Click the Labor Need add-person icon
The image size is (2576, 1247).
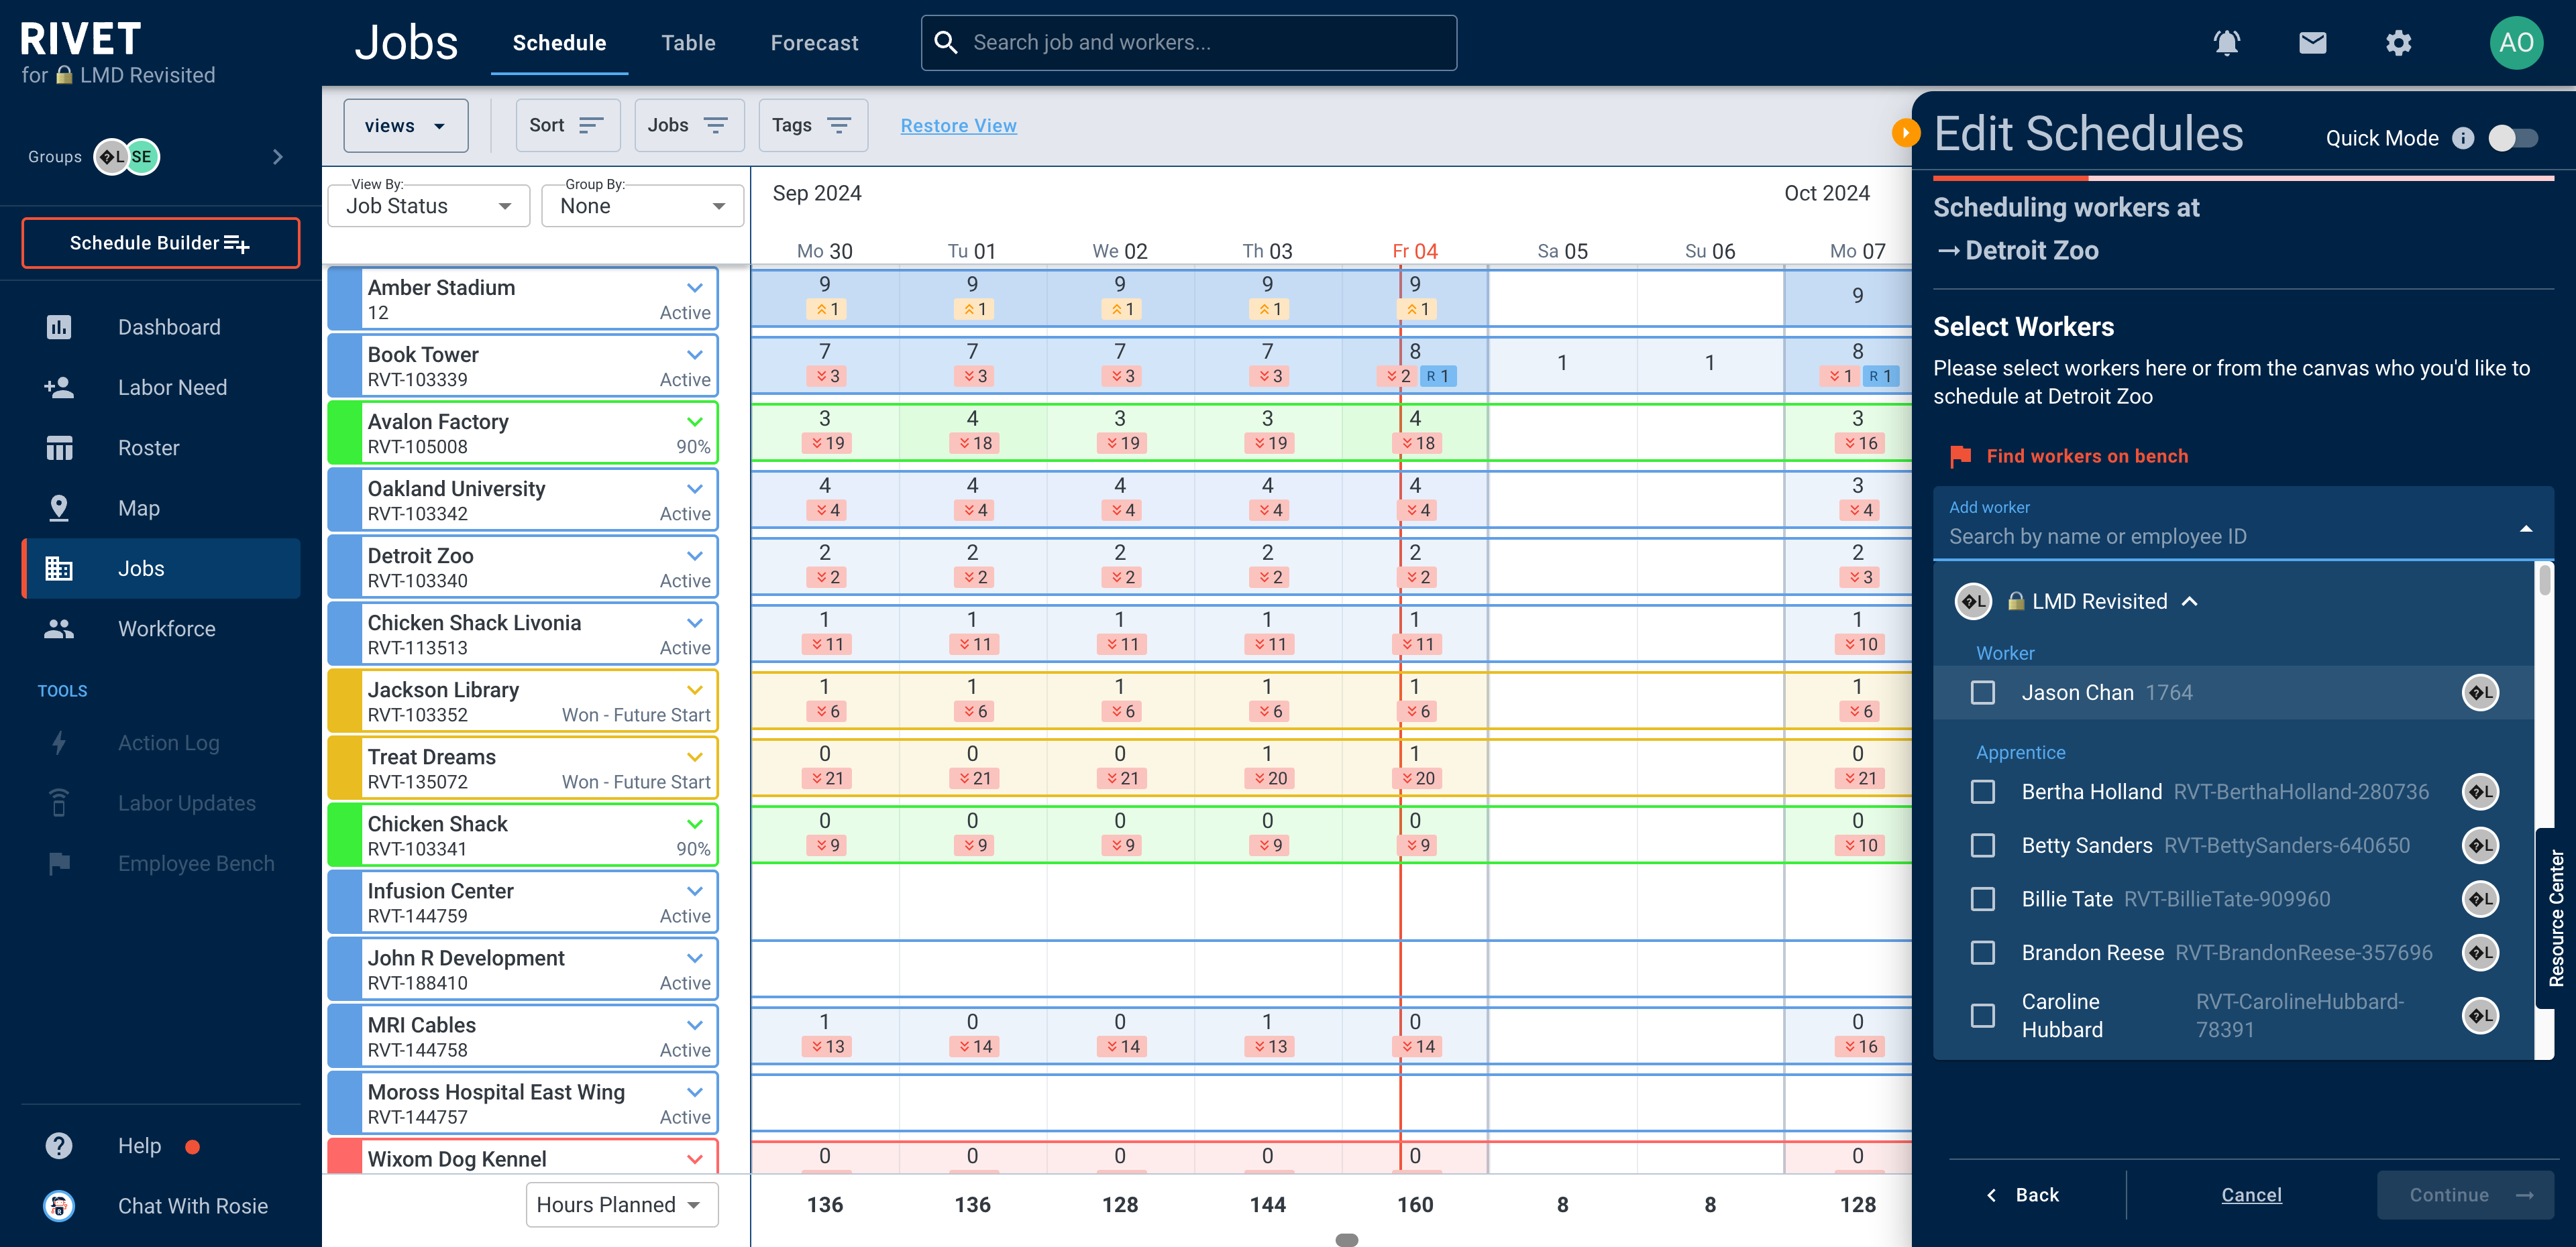(59, 387)
